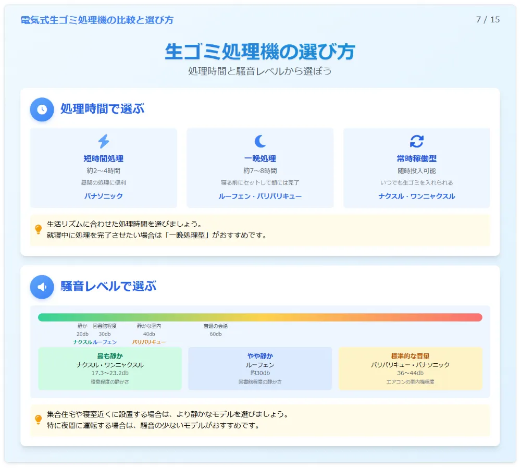Click the header title 電気式生ゴミ処理機の比較と選び方
The height and width of the screenshot is (468, 521).
point(97,20)
